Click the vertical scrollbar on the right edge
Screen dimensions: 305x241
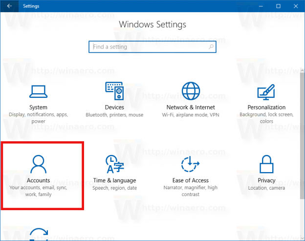[302, 122]
